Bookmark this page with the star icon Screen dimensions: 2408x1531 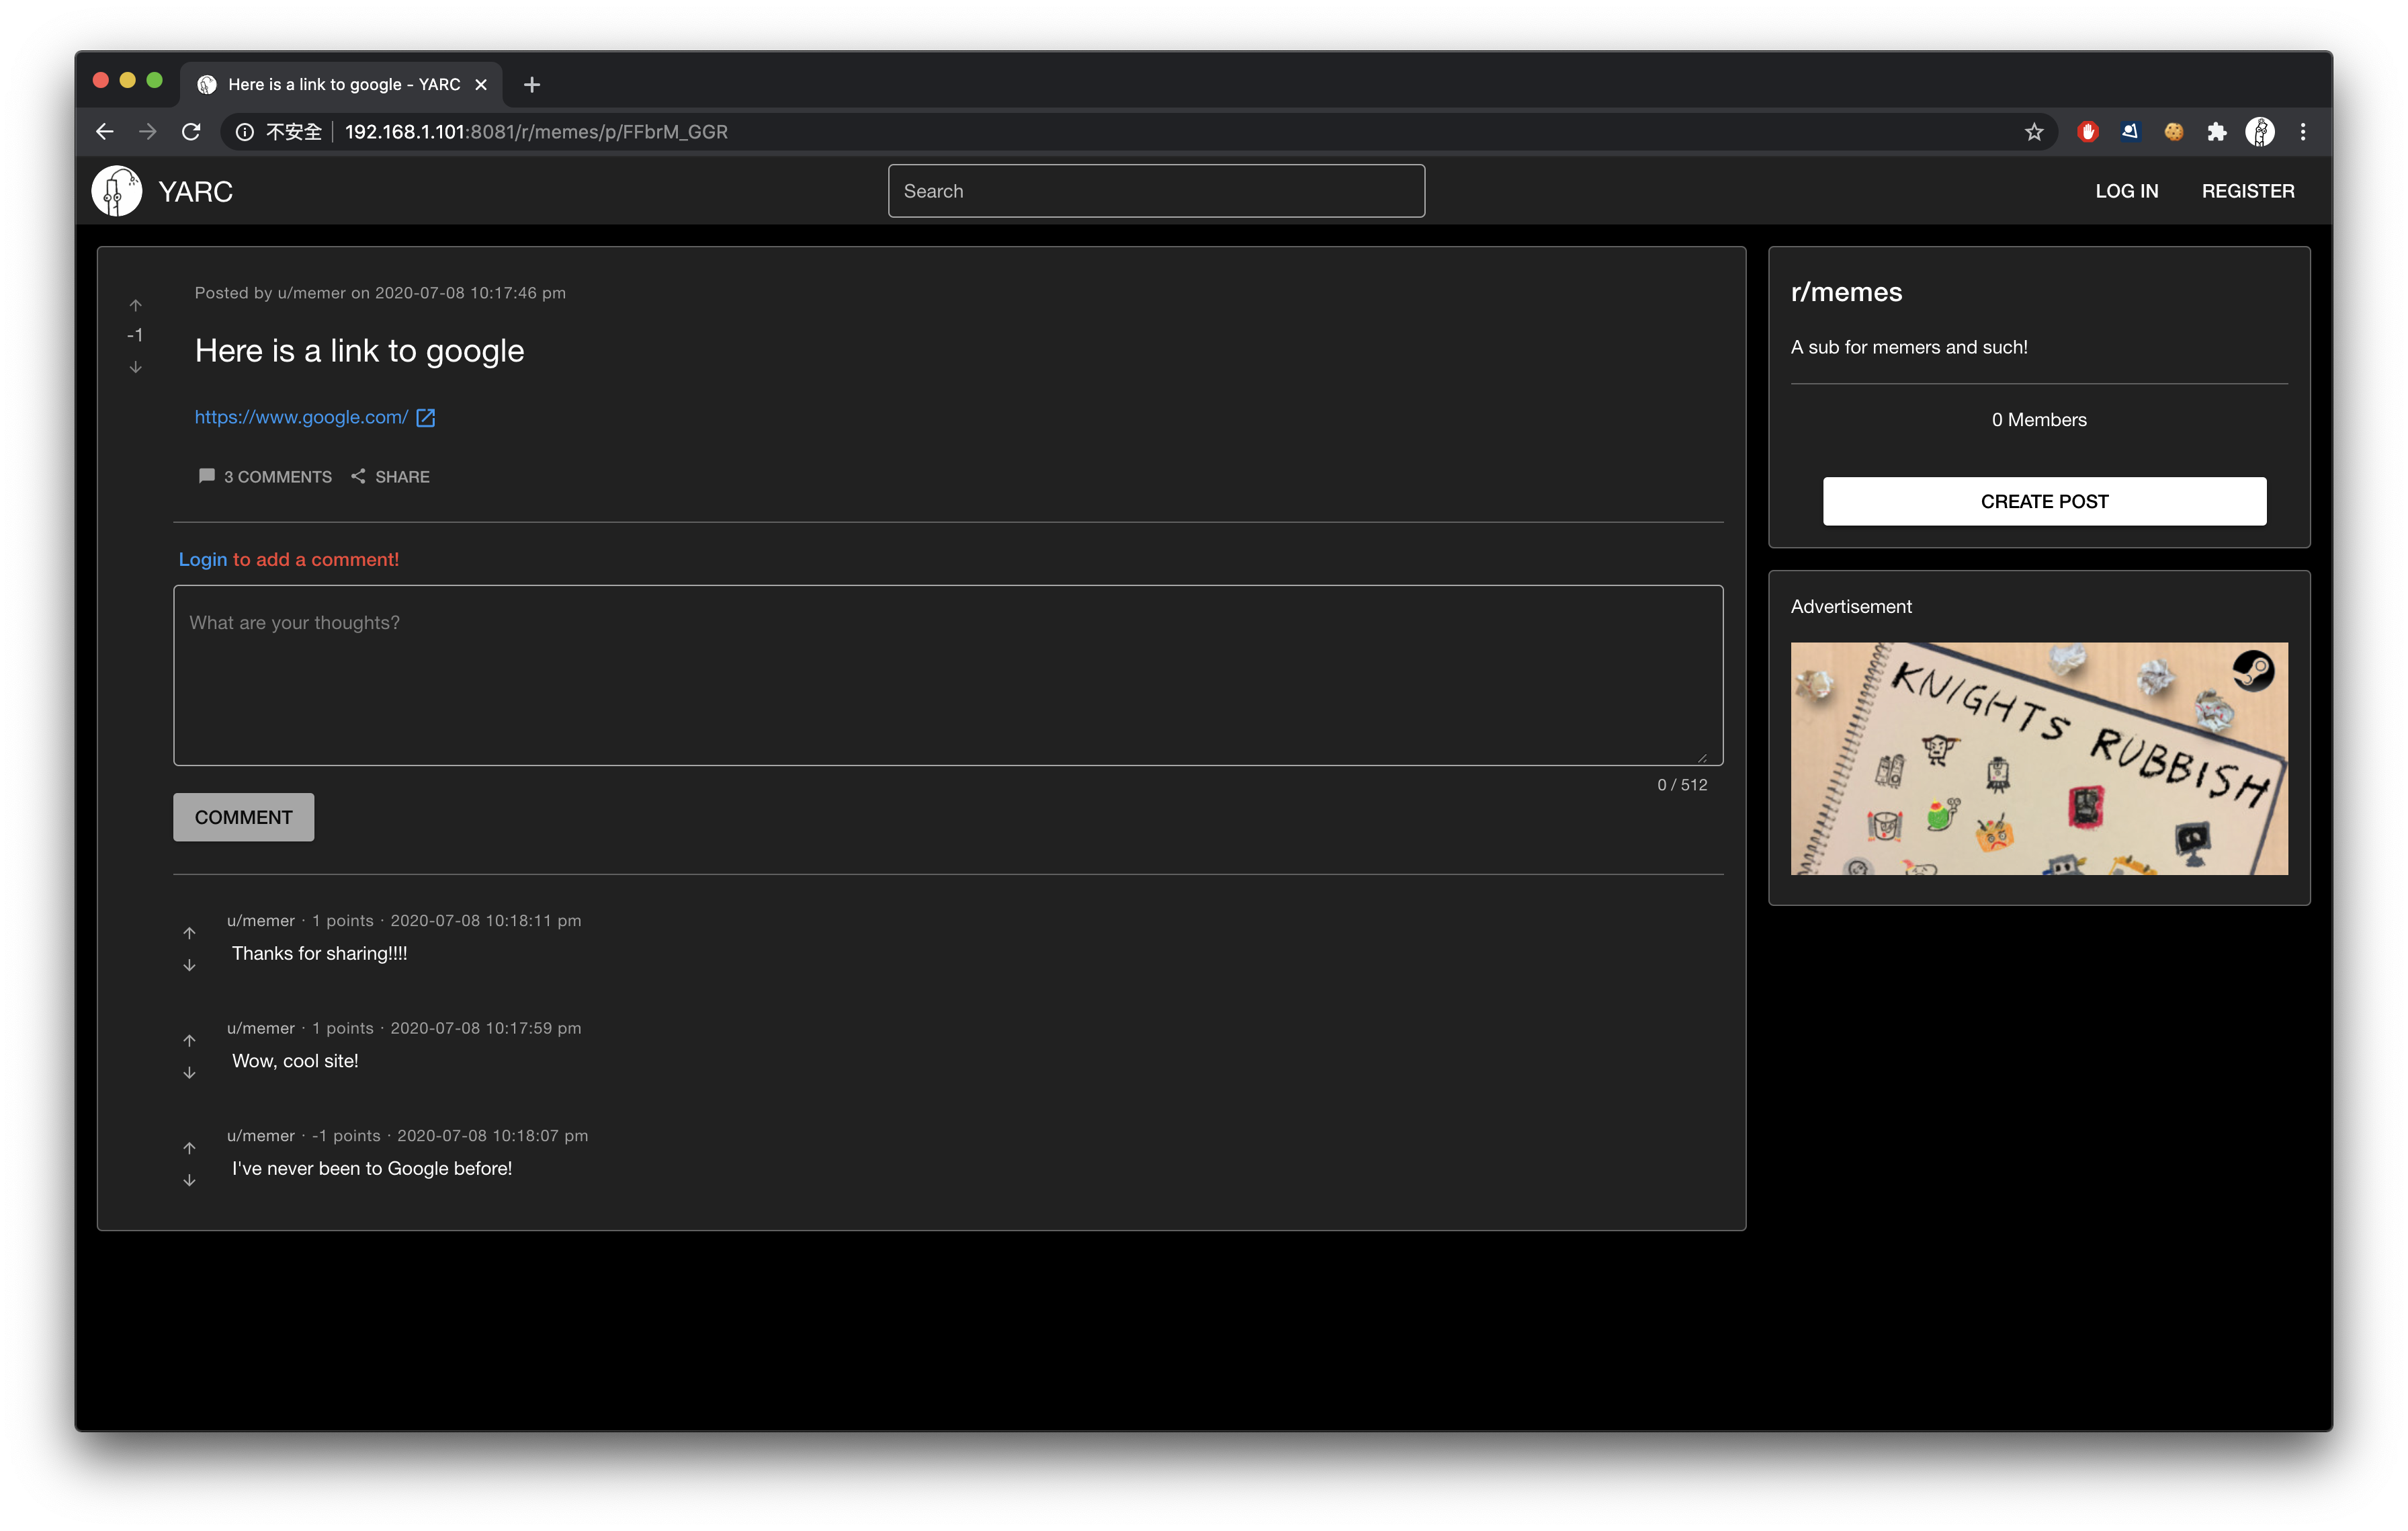point(2034,132)
